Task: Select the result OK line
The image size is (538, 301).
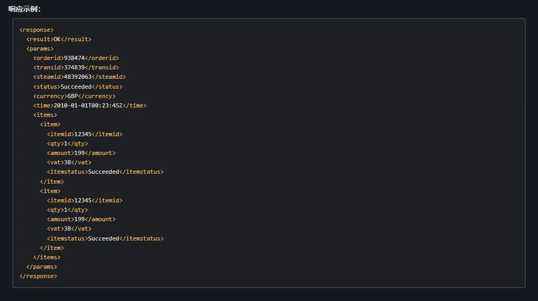Action: 59,39
